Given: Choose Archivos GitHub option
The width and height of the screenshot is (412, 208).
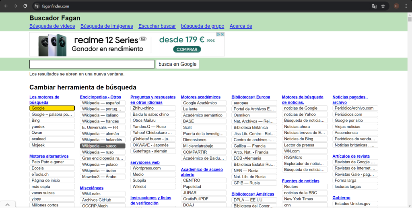Looking at the screenshot, I should point(103,200).
